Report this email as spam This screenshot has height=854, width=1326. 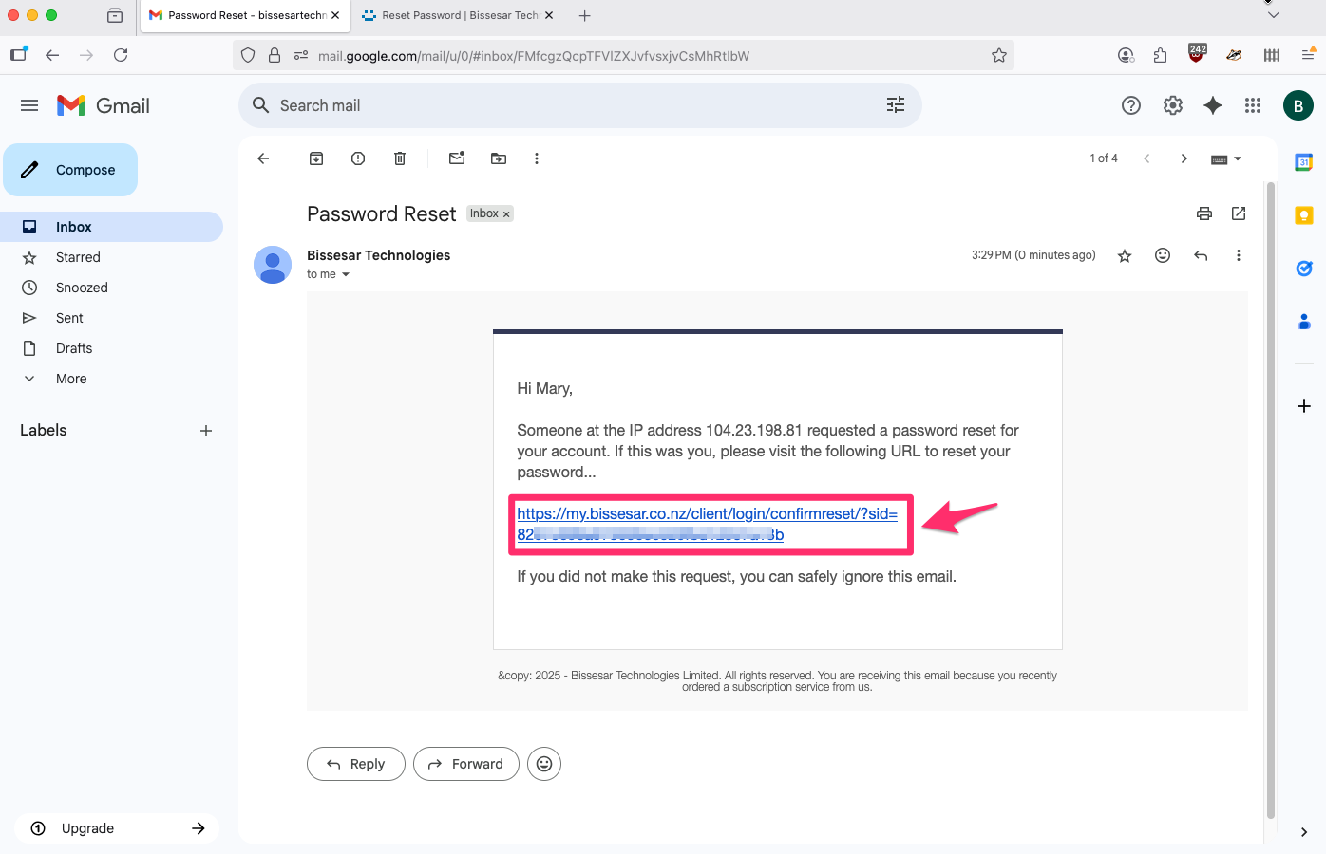pos(358,158)
